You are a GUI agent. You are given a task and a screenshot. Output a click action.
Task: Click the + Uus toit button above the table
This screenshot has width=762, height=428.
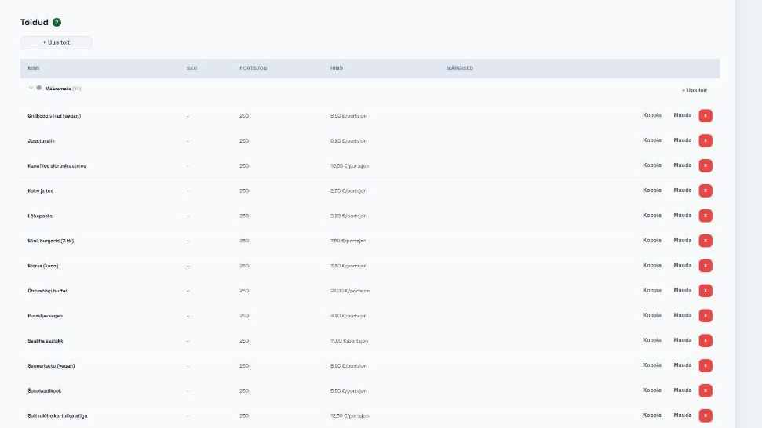pos(56,42)
